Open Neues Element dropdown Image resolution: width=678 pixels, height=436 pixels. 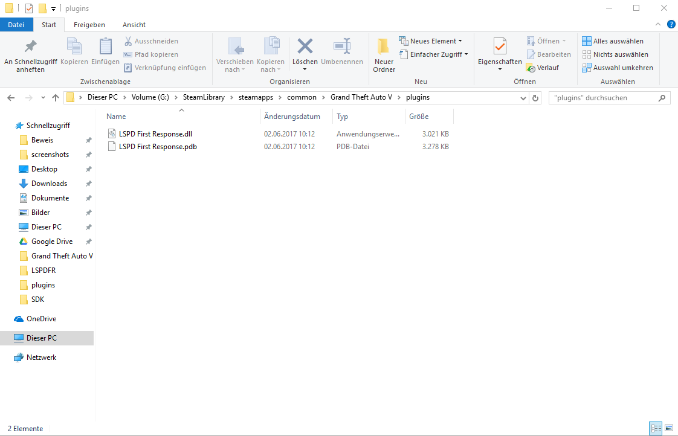430,41
